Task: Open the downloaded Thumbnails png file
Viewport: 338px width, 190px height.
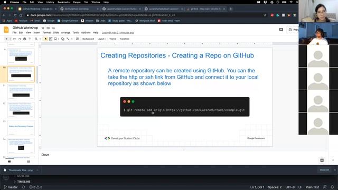Action: pos(21,170)
